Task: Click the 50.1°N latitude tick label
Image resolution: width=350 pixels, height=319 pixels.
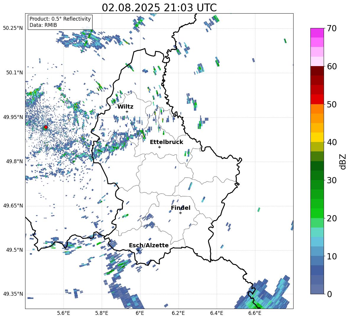Action: (x=14, y=73)
